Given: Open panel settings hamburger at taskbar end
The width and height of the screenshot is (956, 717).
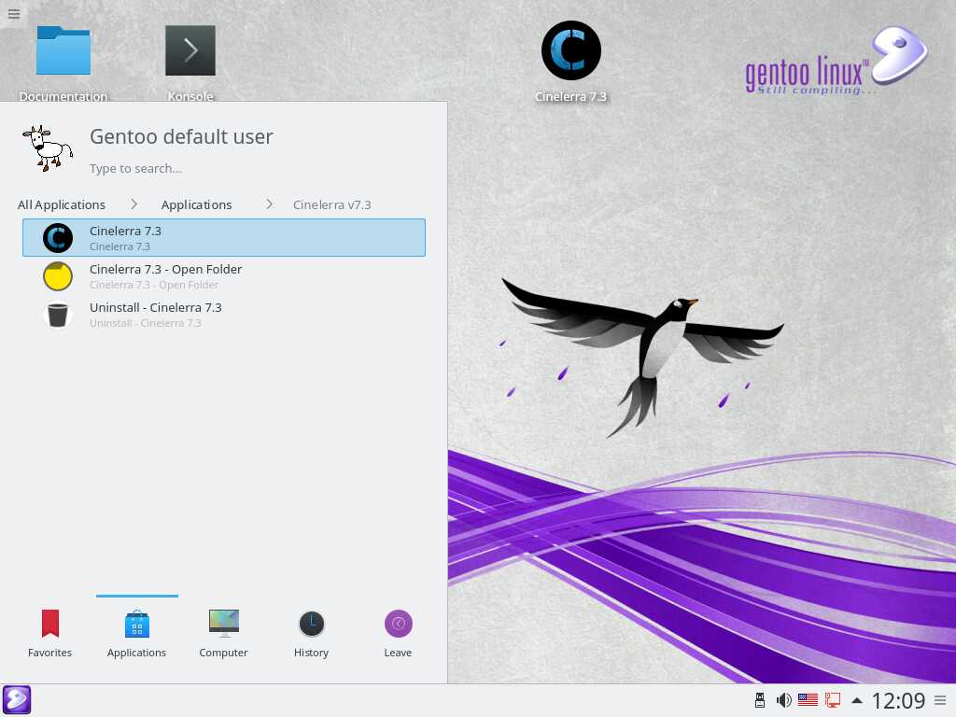Looking at the screenshot, I should [940, 700].
